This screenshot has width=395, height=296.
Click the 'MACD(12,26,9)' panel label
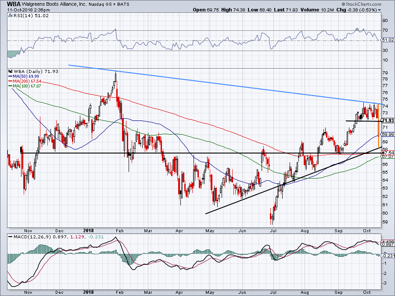click(x=33, y=237)
